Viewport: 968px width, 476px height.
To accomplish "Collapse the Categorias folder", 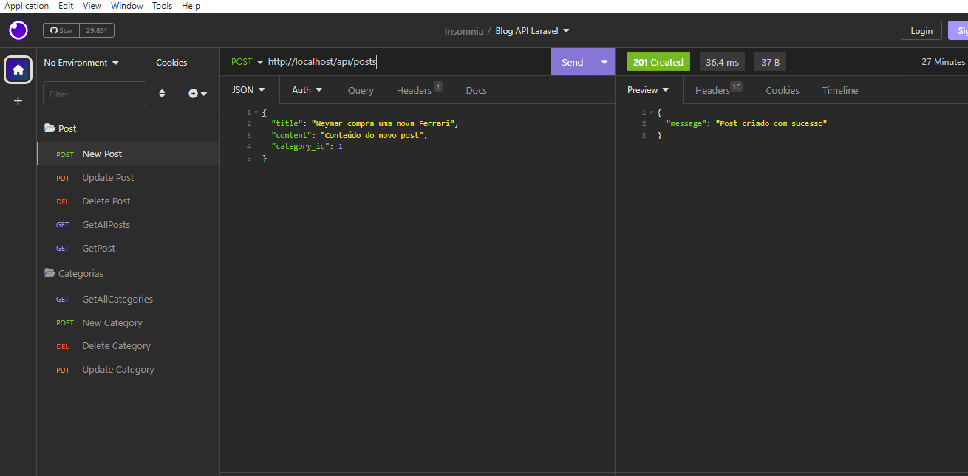I will (x=74, y=273).
